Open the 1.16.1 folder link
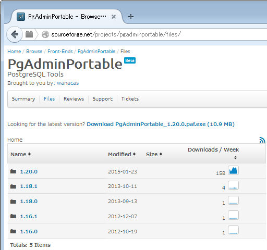Image resolution: width=267 pixels, height=250 pixels. pyautogui.click(x=29, y=216)
